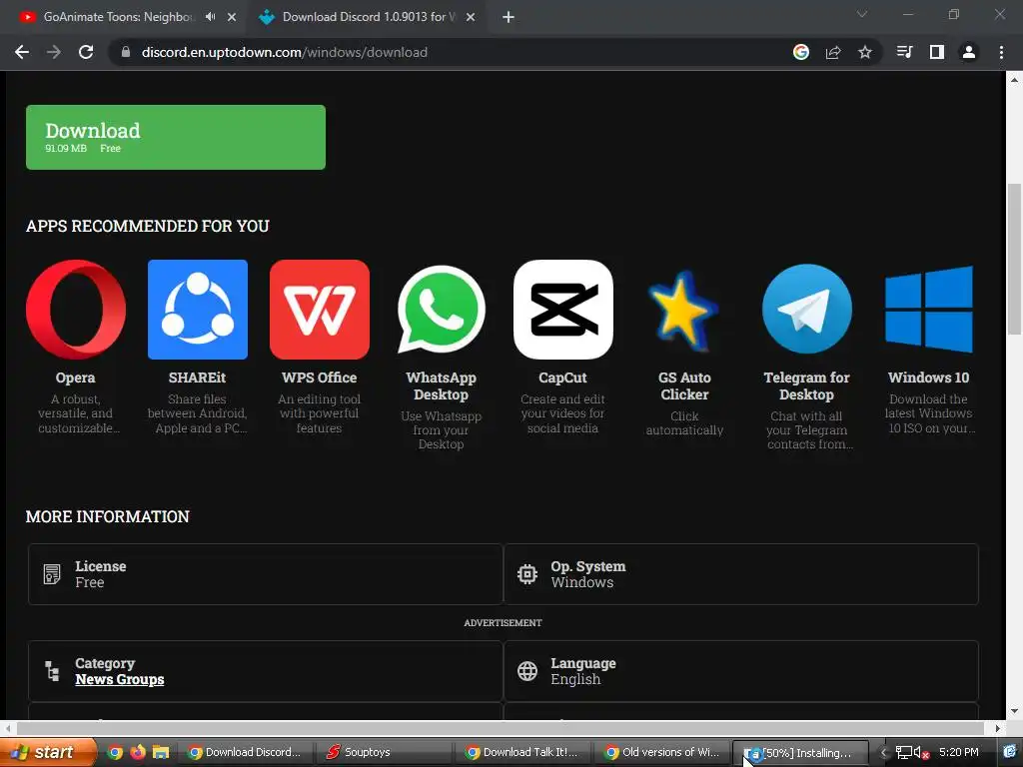
Task: Select the WPS Office icon
Action: 319,310
